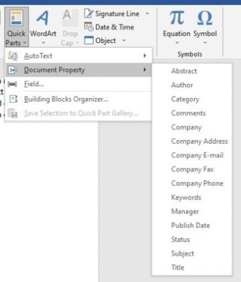
Task: Expand the Signature Line dropdown arrow
Action: 147,13
